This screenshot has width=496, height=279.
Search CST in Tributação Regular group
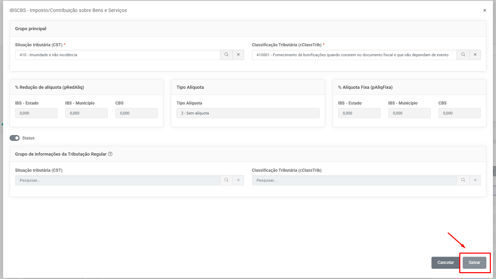pos(226,180)
